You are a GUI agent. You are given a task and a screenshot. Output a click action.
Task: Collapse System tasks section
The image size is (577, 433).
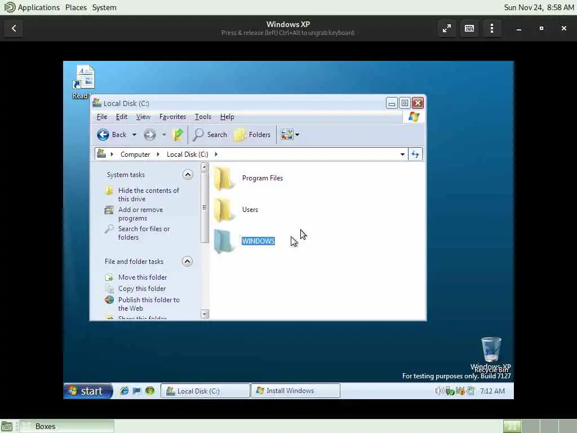tap(188, 175)
